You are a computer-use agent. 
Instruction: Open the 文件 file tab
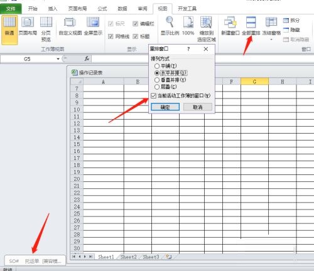pyautogui.click(x=11, y=9)
